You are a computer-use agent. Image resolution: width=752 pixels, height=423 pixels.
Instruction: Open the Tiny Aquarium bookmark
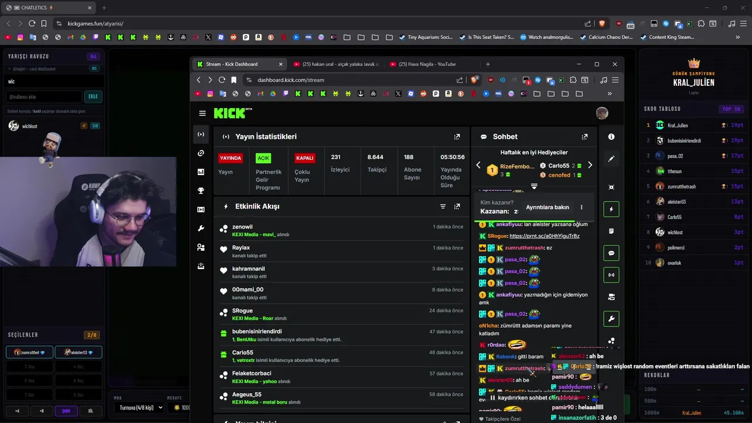[426, 37]
